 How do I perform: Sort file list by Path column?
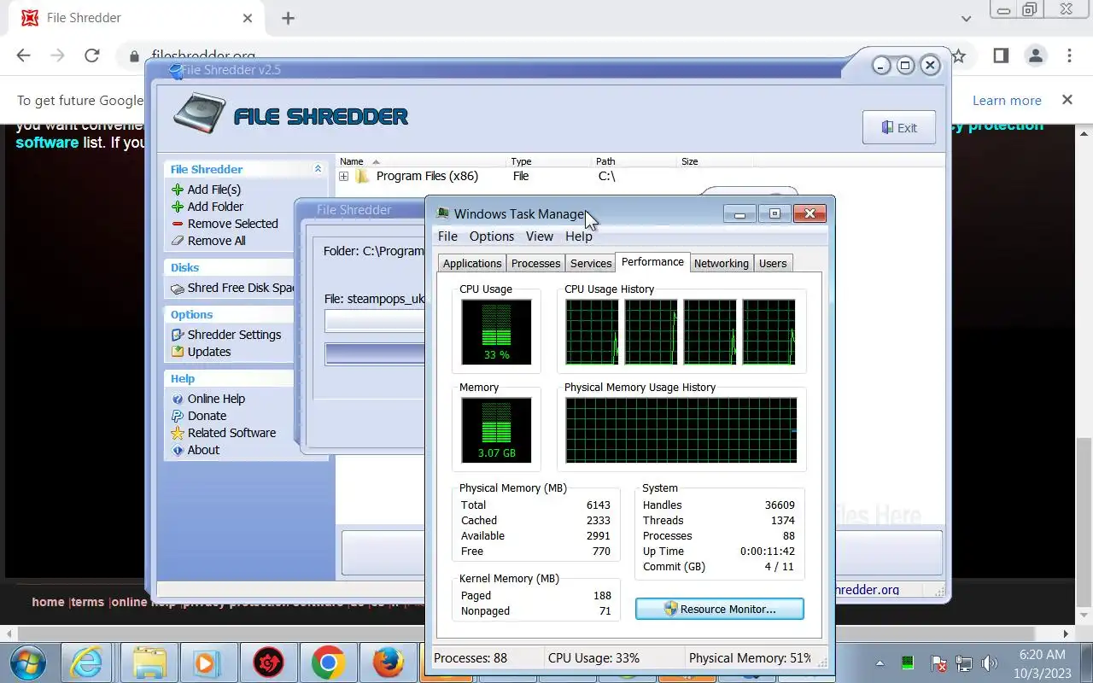point(634,161)
